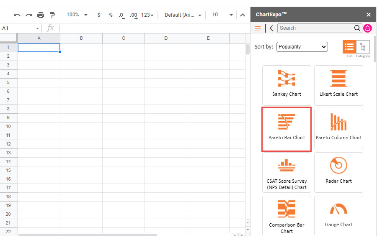The height and width of the screenshot is (240, 377).
Task: Select column A header
Action: pos(39,38)
